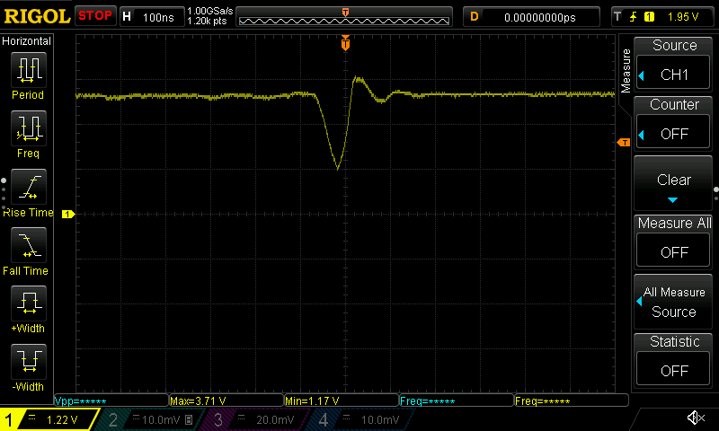Click the trigger level T marker

tap(624, 143)
